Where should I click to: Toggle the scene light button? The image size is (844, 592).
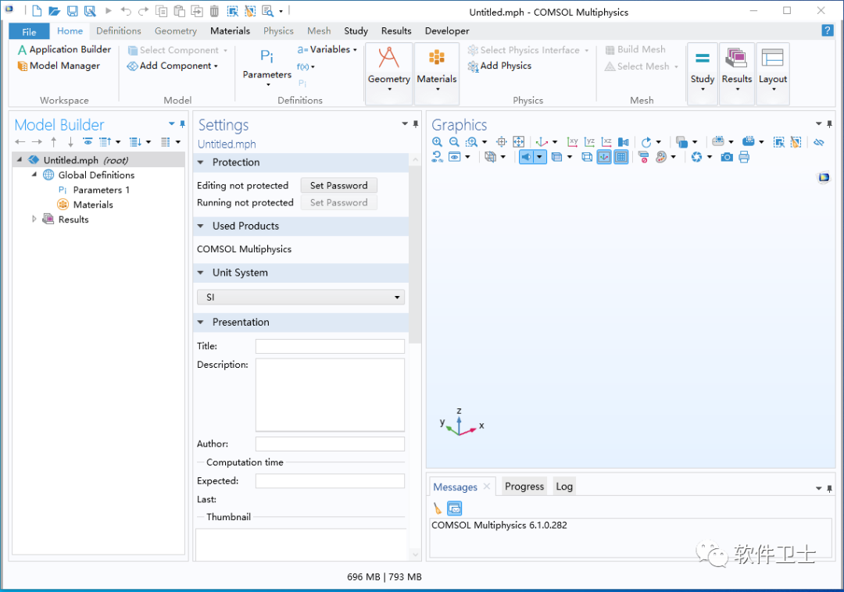527,157
